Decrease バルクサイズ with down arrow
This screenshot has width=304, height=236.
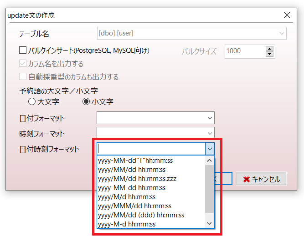click(269, 54)
